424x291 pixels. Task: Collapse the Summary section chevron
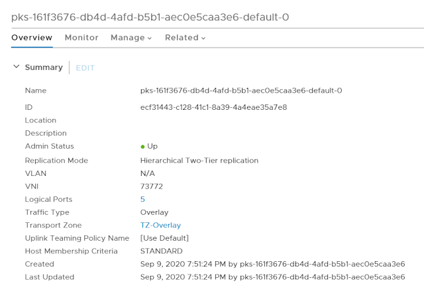pos(17,67)
